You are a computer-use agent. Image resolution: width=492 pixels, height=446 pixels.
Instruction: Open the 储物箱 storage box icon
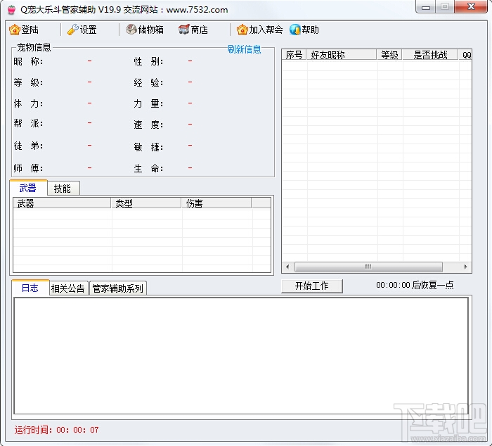(131, 30)
